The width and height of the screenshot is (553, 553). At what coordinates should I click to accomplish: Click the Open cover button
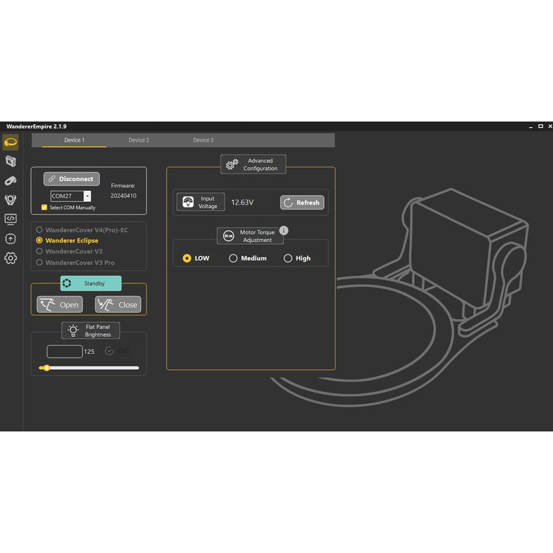tap(59, 304)
